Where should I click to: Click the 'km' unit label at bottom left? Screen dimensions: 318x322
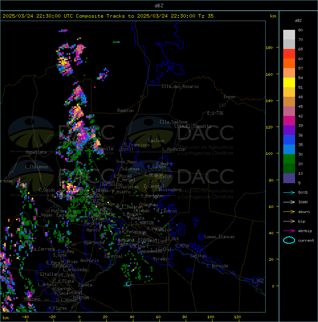click(6, 318)
